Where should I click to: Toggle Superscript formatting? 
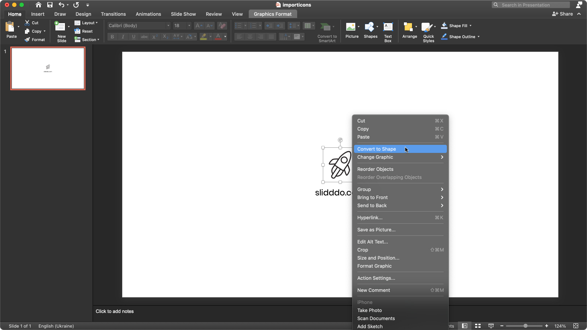click(155, 37)
